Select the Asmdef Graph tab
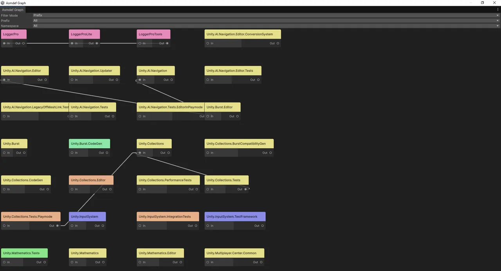 (x=13, y=9)
